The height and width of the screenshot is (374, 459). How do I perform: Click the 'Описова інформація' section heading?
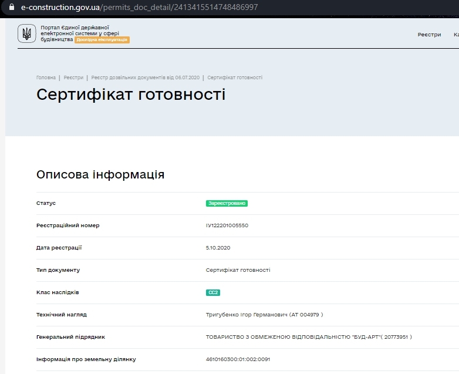click(x=100, y=174)
